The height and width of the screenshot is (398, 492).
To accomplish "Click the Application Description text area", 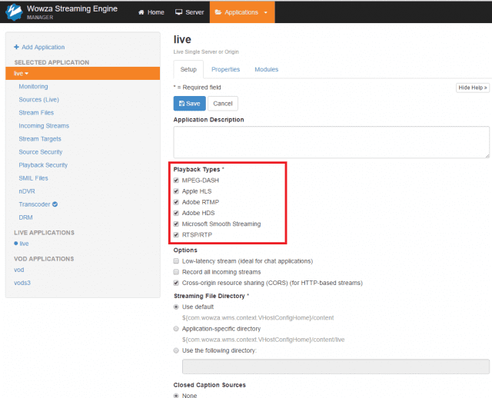I will 331,142.
